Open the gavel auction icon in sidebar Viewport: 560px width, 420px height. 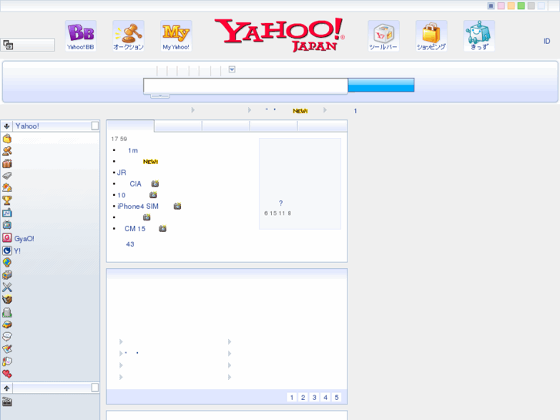7,151
